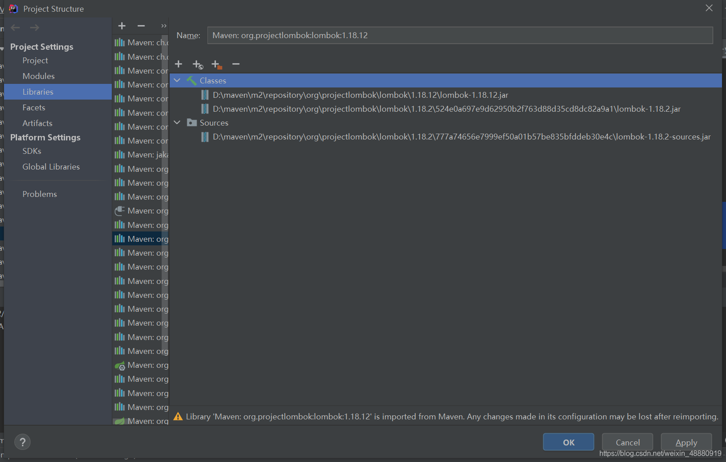The image size is (726, 462).
Task: Add documentation URL root icon
Action: pyautogui.click(x=198, y=65)
